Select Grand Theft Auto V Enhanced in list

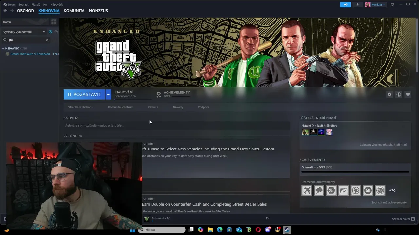click(31, 54)
